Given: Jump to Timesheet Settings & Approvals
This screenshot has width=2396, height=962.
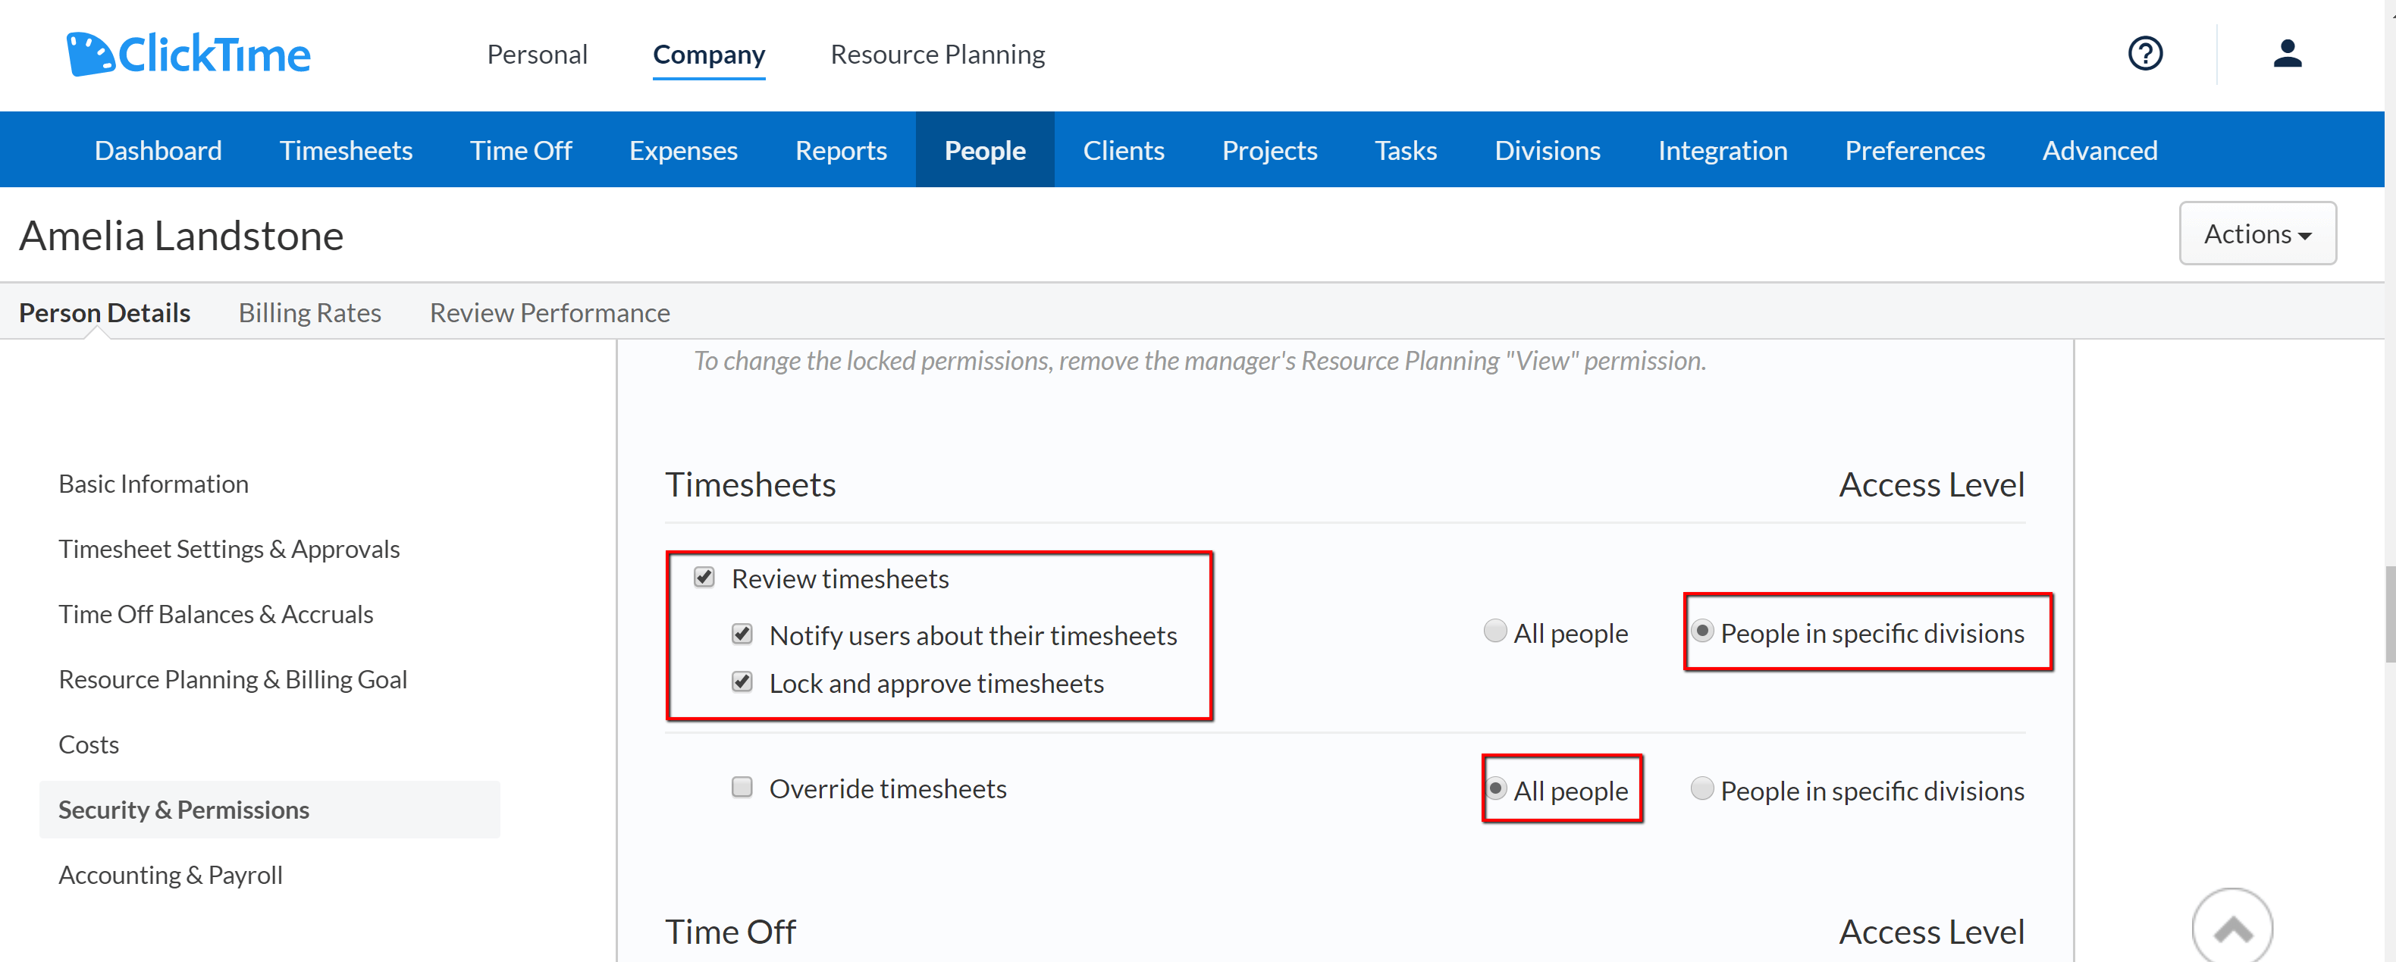Looking at the screenshot, I should point(229,549).
